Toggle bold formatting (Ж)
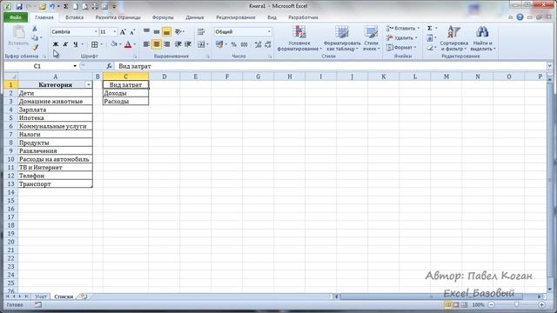Screen dimensions: 557x313 tap(56, 44)
